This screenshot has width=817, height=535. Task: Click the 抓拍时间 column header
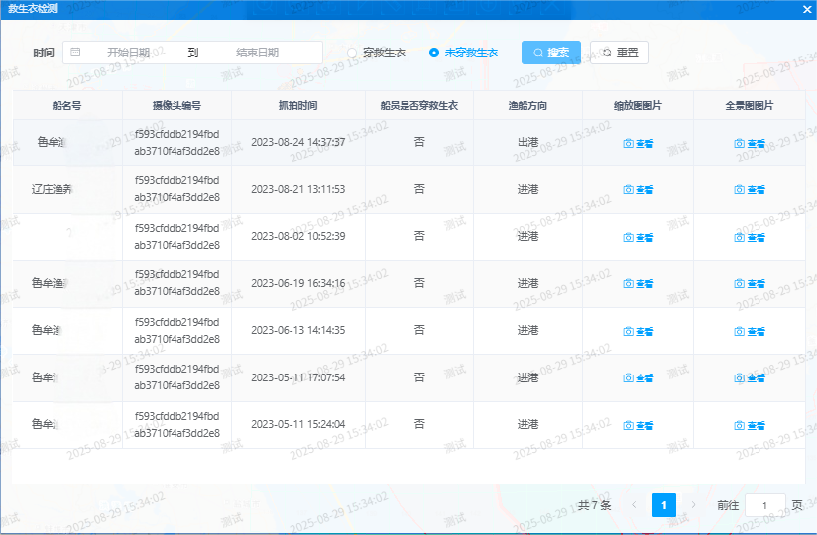pos(298,106)
